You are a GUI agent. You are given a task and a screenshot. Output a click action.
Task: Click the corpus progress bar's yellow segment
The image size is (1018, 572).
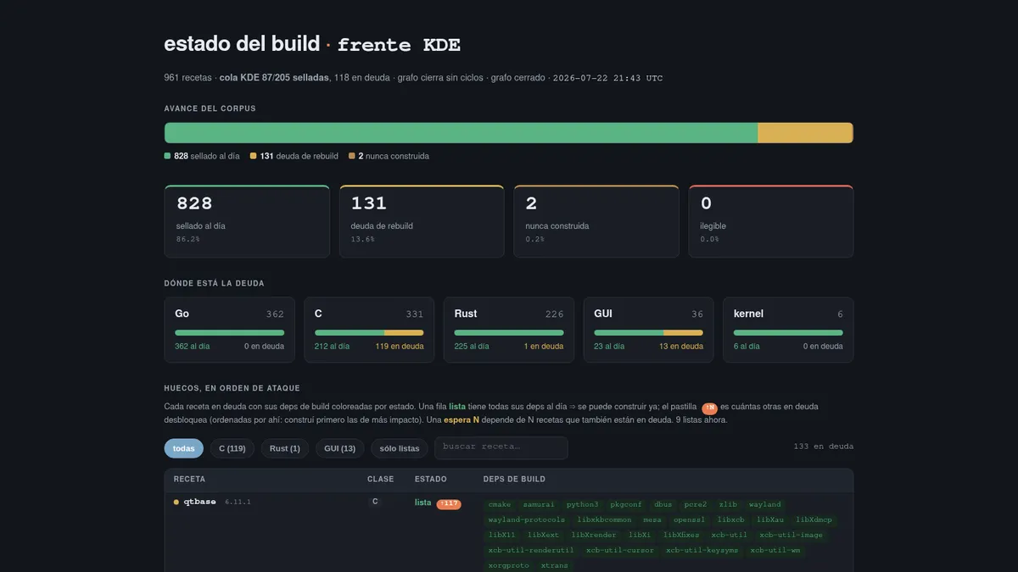tap(805, 133)
